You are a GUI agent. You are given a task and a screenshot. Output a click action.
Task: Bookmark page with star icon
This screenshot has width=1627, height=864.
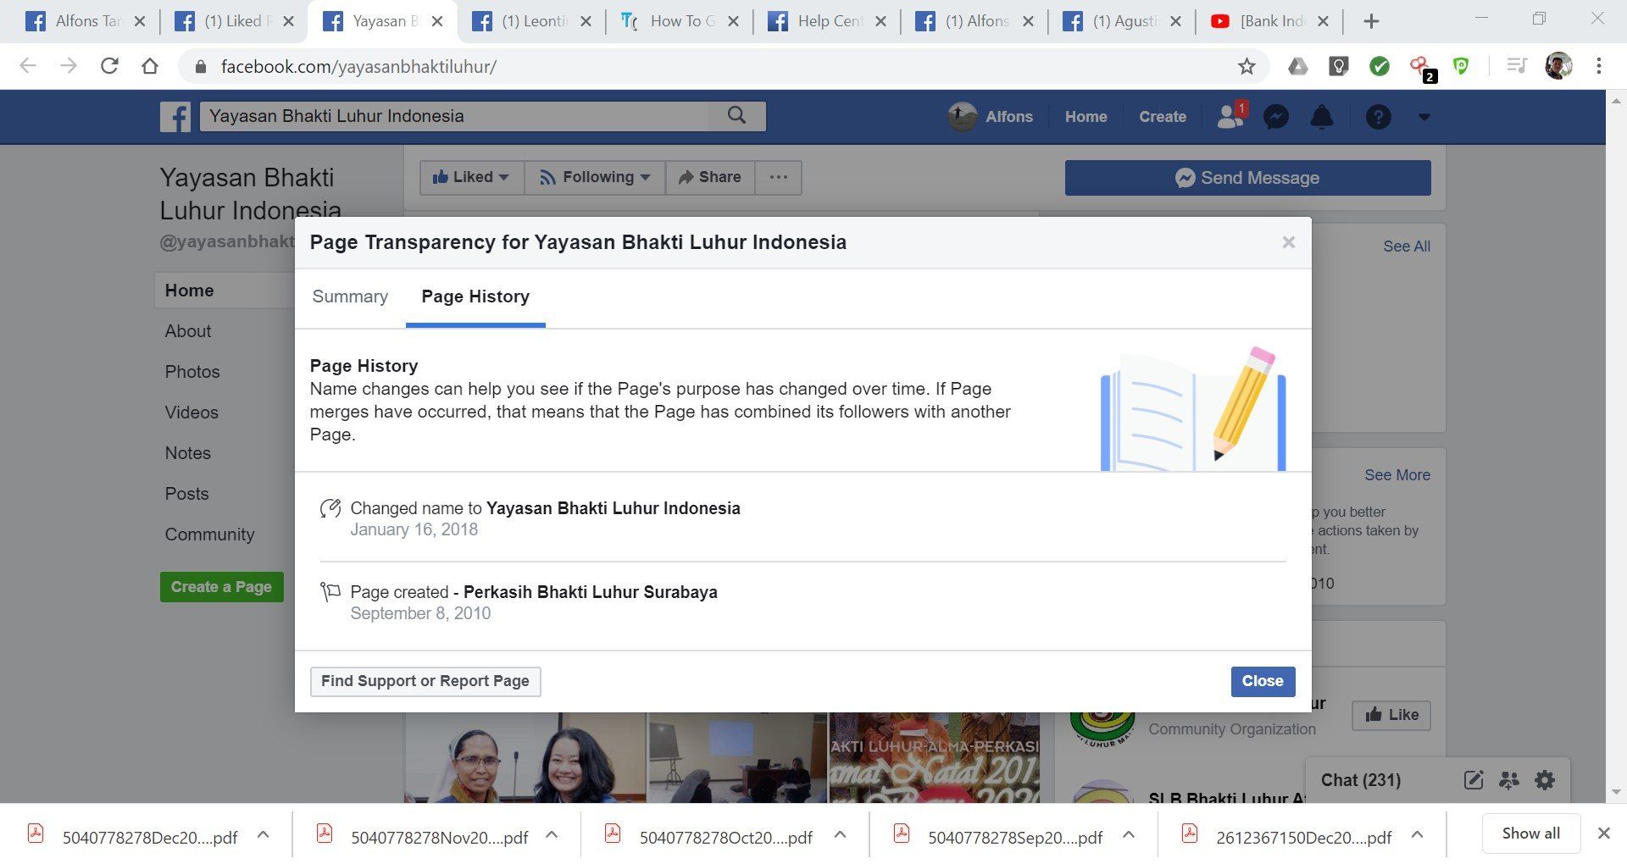[x=1247, y=66]
